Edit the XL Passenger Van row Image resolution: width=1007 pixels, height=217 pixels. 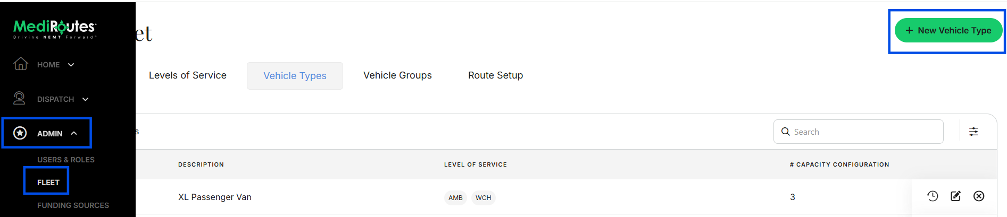[955, 196]
